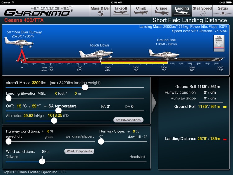Select the Cruise tab
The height and width of the screenshot is (175, 233).
tap(161, 11)
